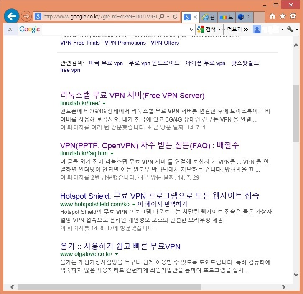Click the vertical scrollbar thumb
303x294 pixels.
click(296, 114)
